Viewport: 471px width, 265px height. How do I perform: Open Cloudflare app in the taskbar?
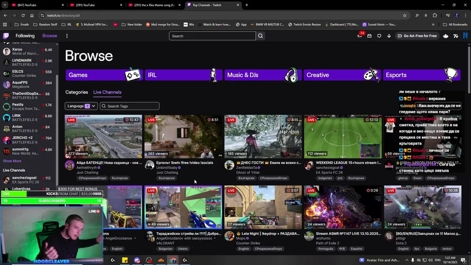(161, 260)
